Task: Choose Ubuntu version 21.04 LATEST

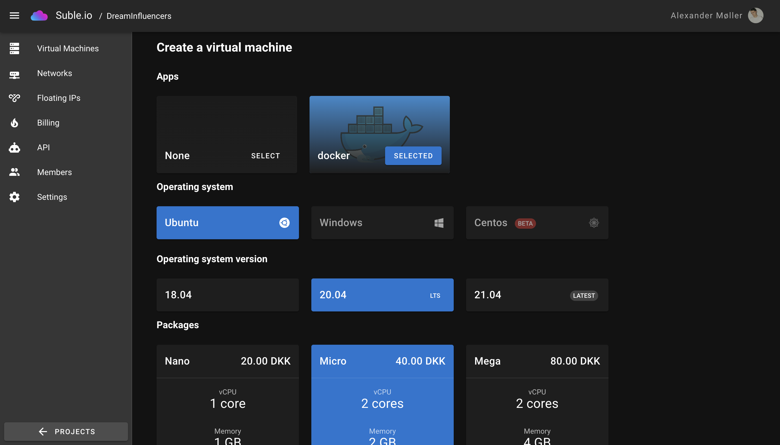Action: click(x=537, y=295)
